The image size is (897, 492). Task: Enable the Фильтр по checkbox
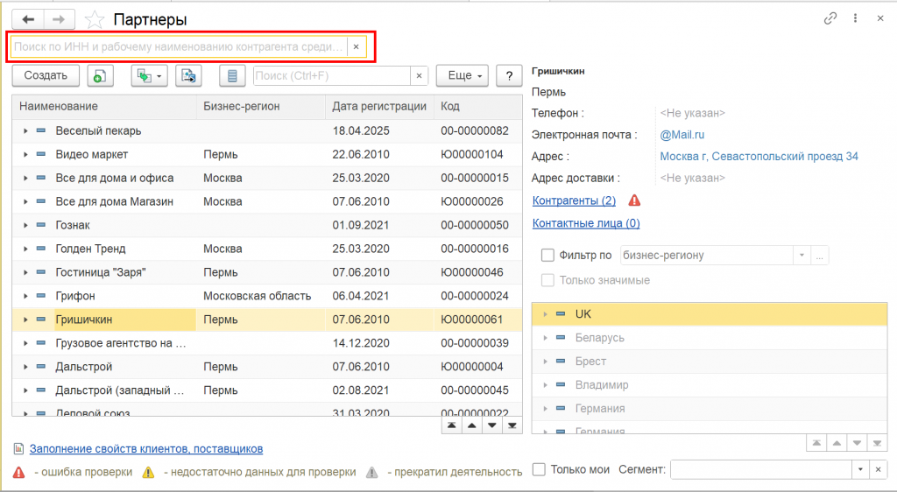pyautogui.click(x=547, y=256)
